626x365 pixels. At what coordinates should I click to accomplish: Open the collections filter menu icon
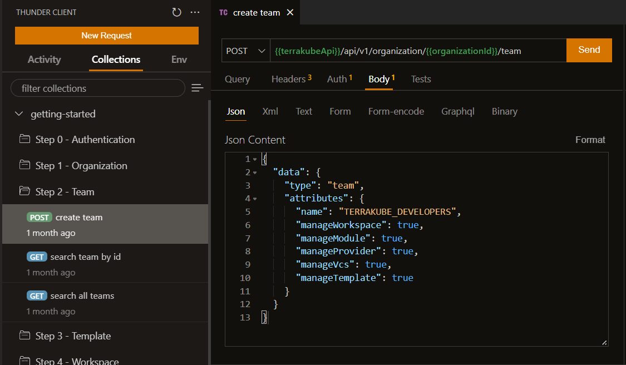197,88
